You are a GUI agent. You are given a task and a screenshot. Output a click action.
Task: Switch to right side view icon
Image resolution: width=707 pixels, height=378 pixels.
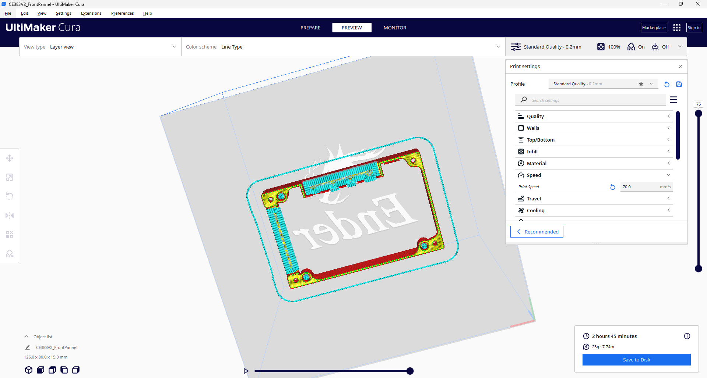tap(76, 370)
